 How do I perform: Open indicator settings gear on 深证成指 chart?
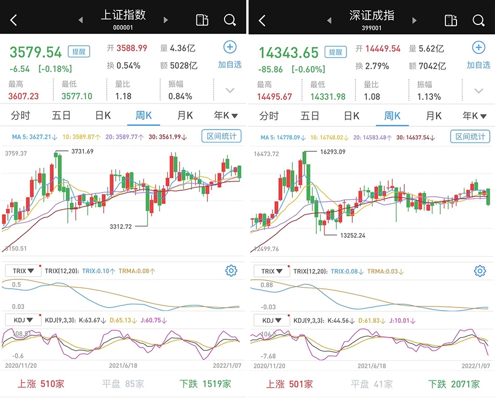pyautogui.click(x=480, y=271)
